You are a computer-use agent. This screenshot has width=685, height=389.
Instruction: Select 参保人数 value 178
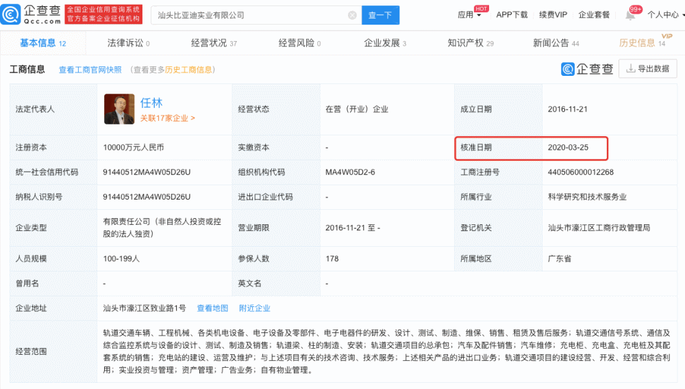[x=332, y=258]
